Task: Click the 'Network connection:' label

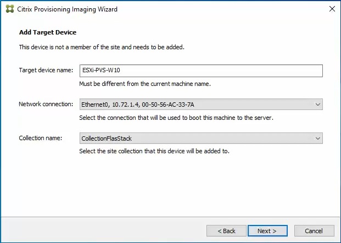Action: (x=46, y=104)
